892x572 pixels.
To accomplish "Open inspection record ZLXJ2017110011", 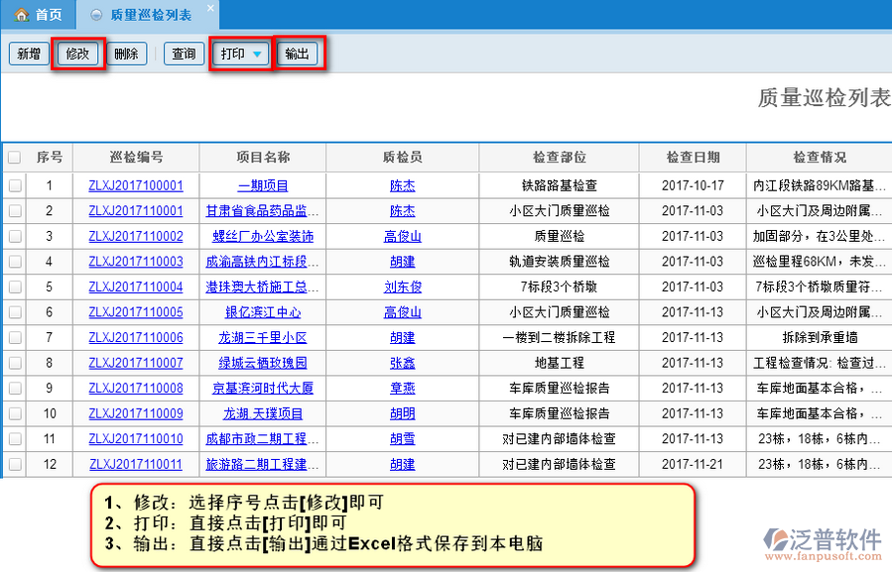I will tap(136, 464).
